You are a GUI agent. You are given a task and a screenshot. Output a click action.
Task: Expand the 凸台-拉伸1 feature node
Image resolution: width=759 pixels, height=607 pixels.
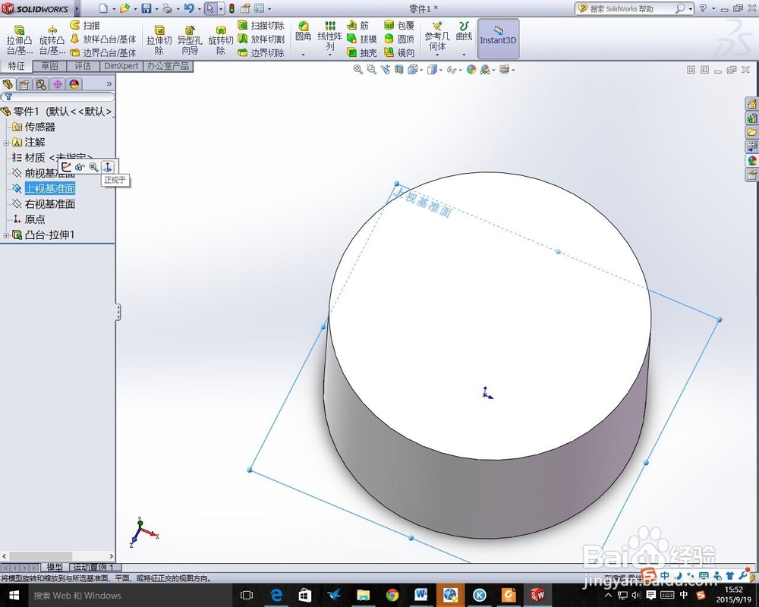pos(6,235)
